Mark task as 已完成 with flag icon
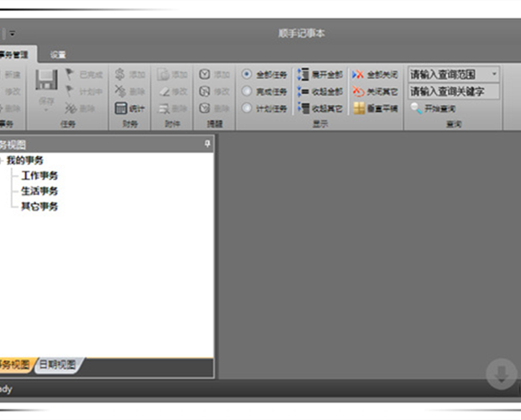Image resolution: width=521 pixels, height=420 pixels. [x=70, y=75]
